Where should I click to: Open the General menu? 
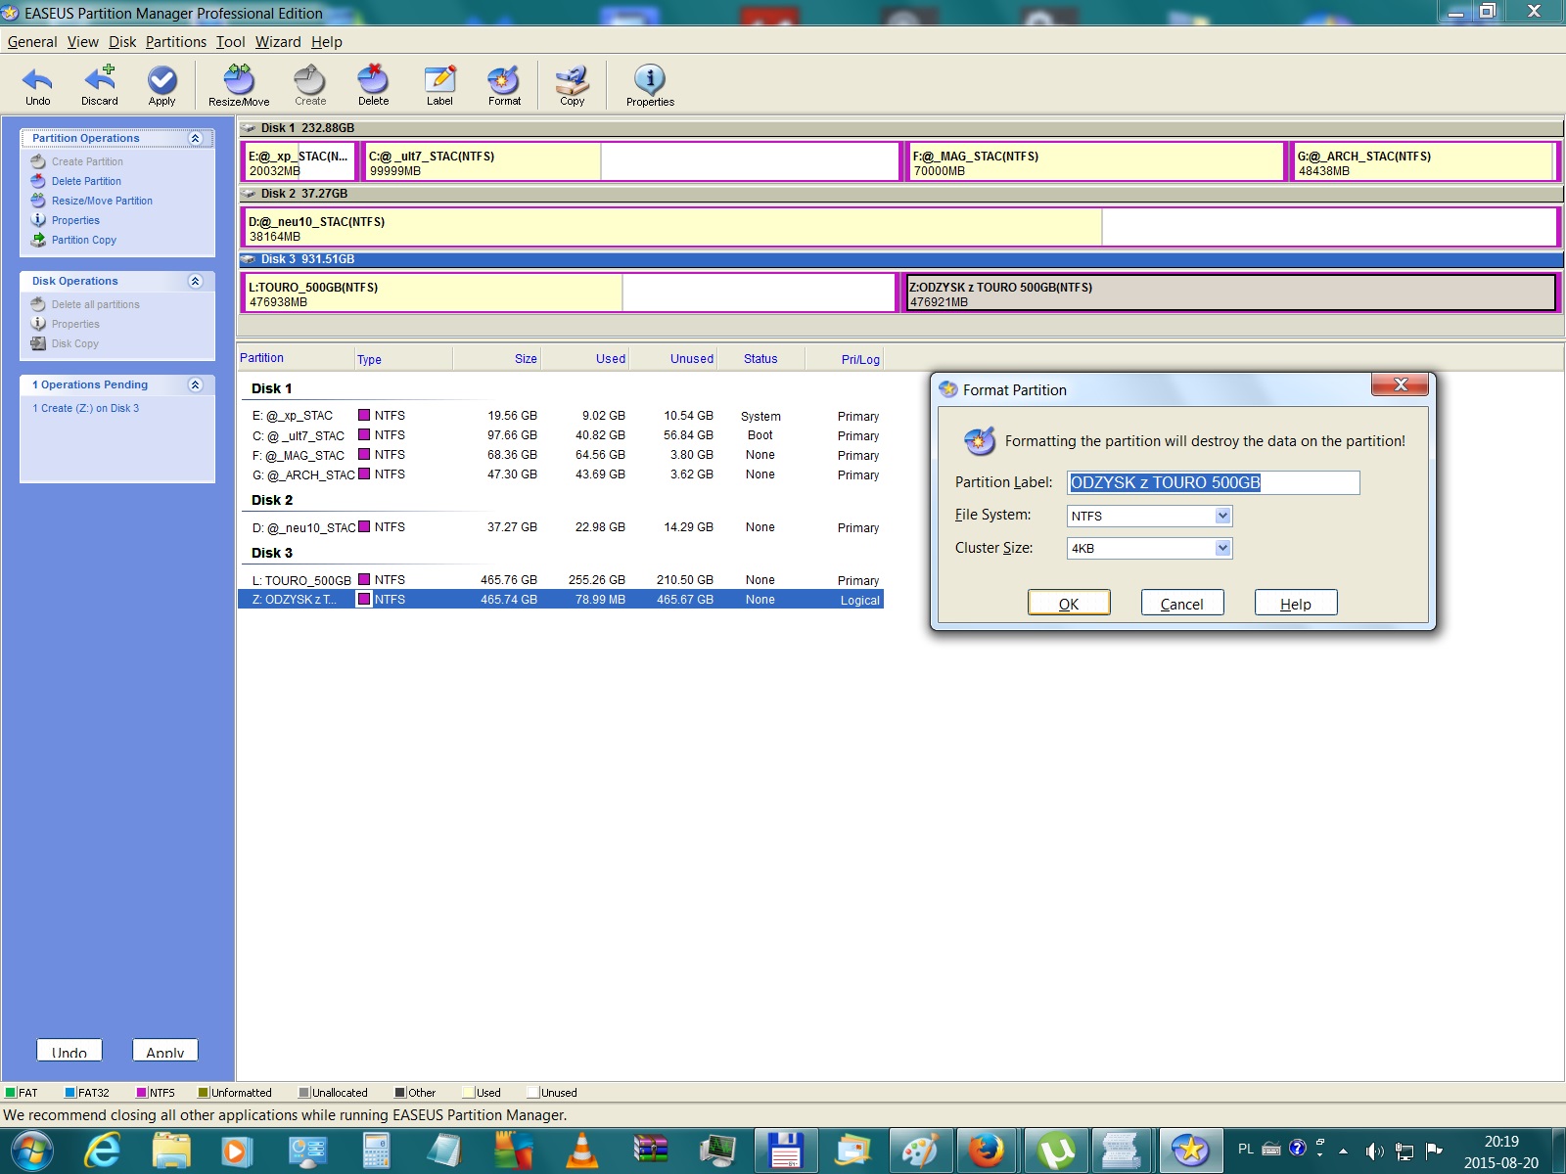[x=32, y=42]
